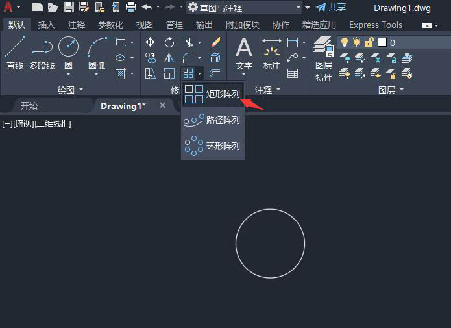Switch to the Express Tools tab
The image size is (451, 328).
[376, 25]
